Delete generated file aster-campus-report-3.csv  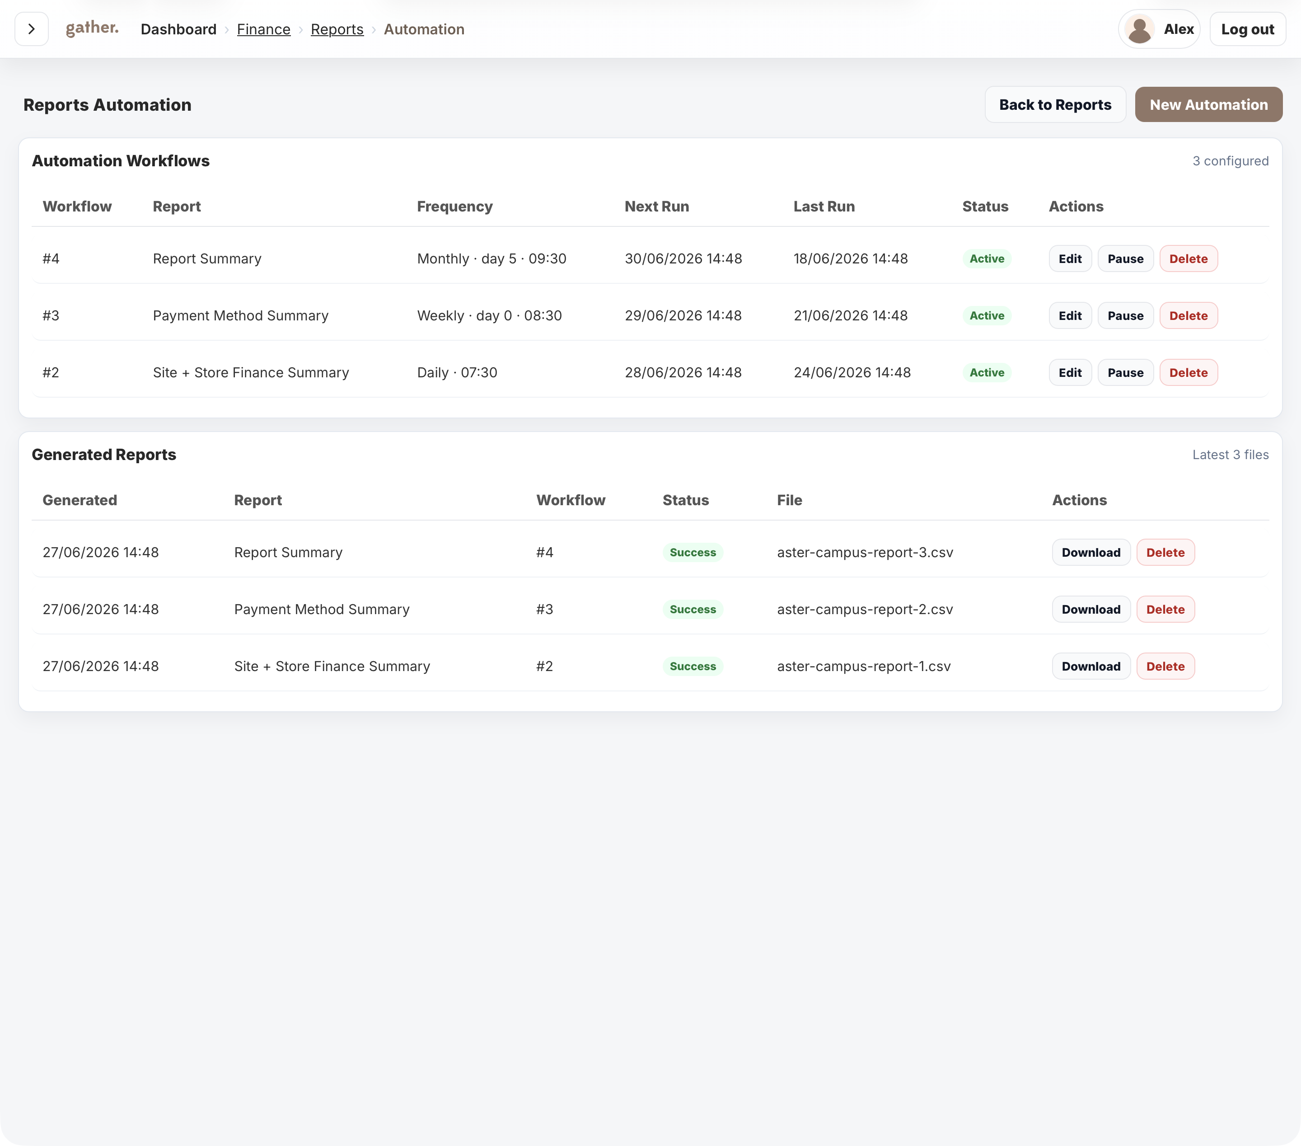coord(1165,553)
